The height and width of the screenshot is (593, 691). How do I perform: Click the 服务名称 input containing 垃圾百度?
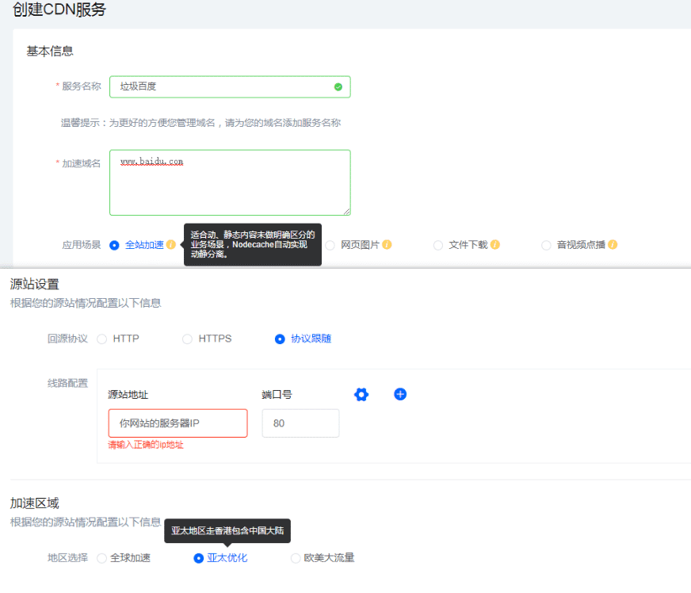pos(230,87)
